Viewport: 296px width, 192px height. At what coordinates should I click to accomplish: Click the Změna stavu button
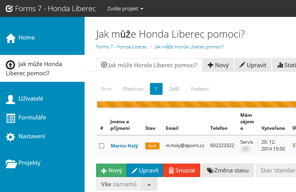tap(228, 170)
